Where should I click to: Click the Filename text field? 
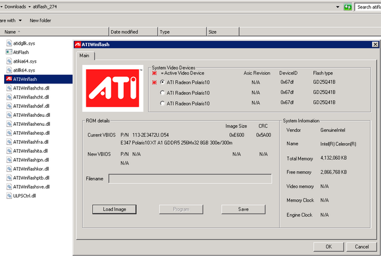189,178
